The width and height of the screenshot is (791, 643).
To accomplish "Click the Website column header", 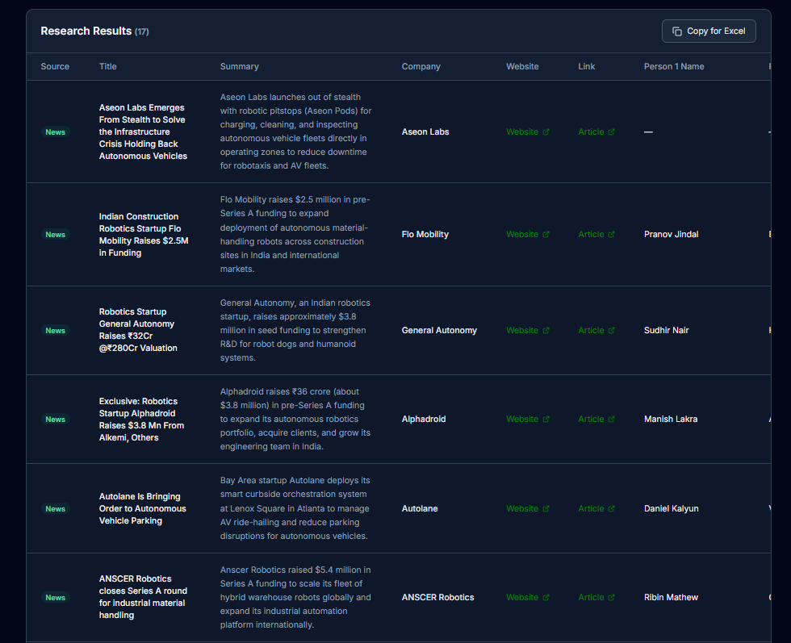I will pyautogui.click(x=522, y=67).
